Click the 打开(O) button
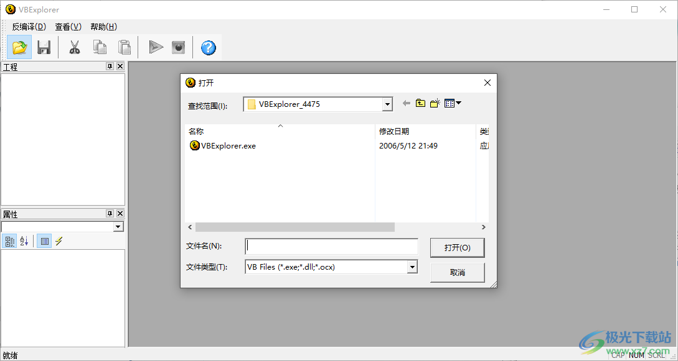 (458, 248)
